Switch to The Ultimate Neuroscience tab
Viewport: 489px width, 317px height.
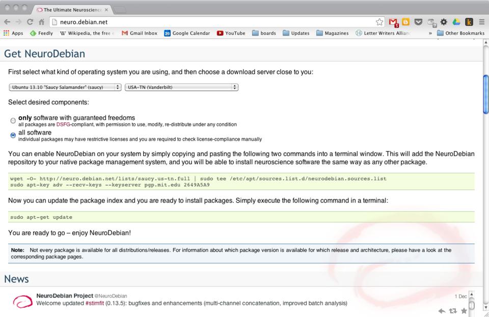(x=74, y=10)
